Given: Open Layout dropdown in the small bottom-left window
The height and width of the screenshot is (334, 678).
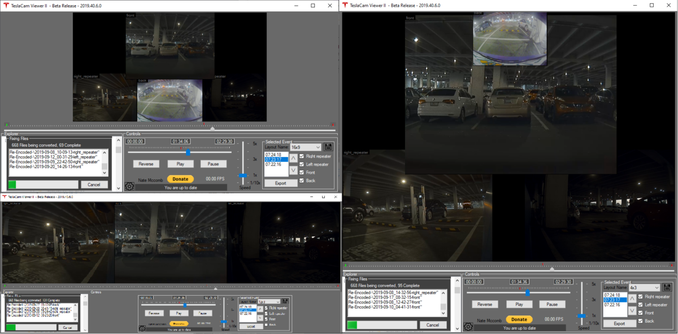Looking at the screenshot, I should (270, 302).
